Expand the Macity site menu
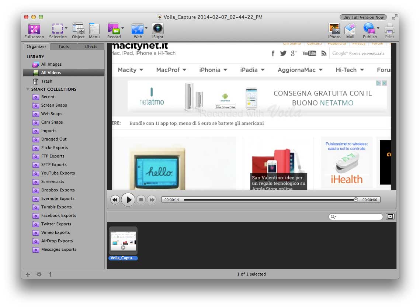Image resolution: width=420 pixels, height=308 pixels. (x=131, y=70)
